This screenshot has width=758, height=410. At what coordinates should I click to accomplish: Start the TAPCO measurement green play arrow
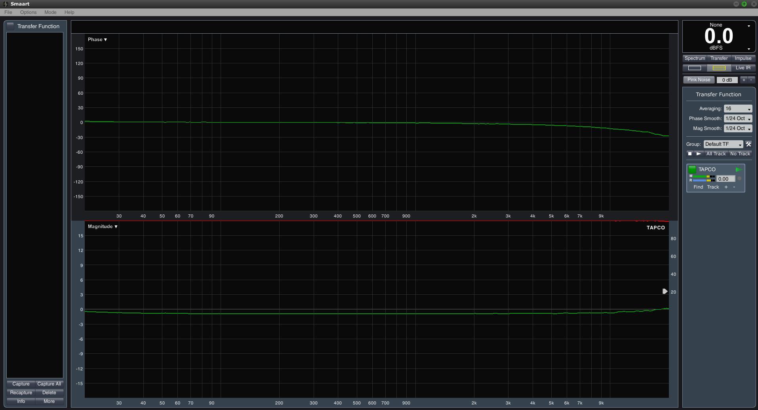(x=738, y=170)
